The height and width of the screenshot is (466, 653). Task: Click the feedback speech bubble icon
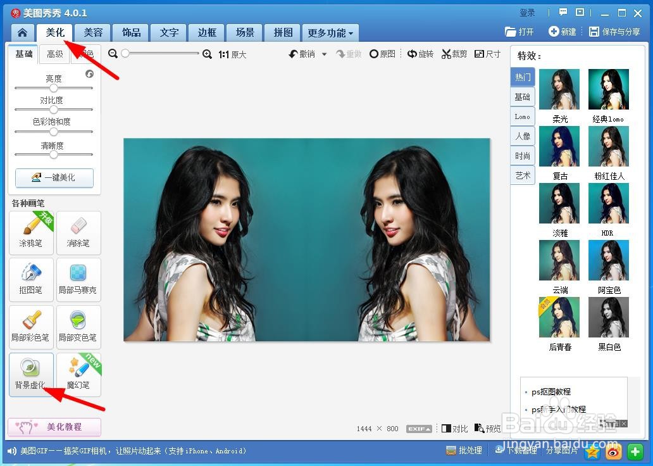(563, 13)
